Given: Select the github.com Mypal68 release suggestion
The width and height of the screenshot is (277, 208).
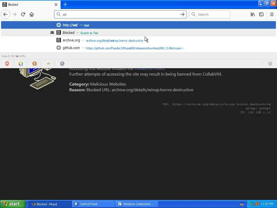Looking at the screenshot, I should pos(138,48).
